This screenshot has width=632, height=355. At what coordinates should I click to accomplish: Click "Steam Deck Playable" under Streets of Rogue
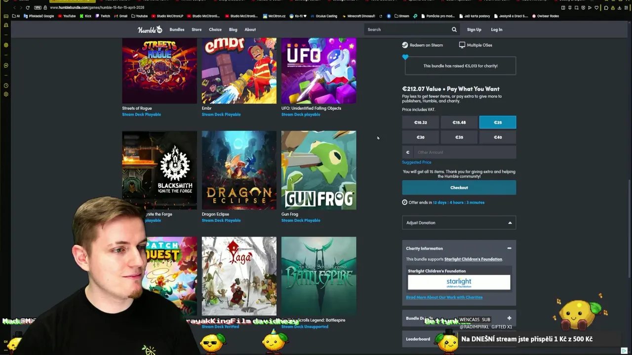[x=142, y=114]
